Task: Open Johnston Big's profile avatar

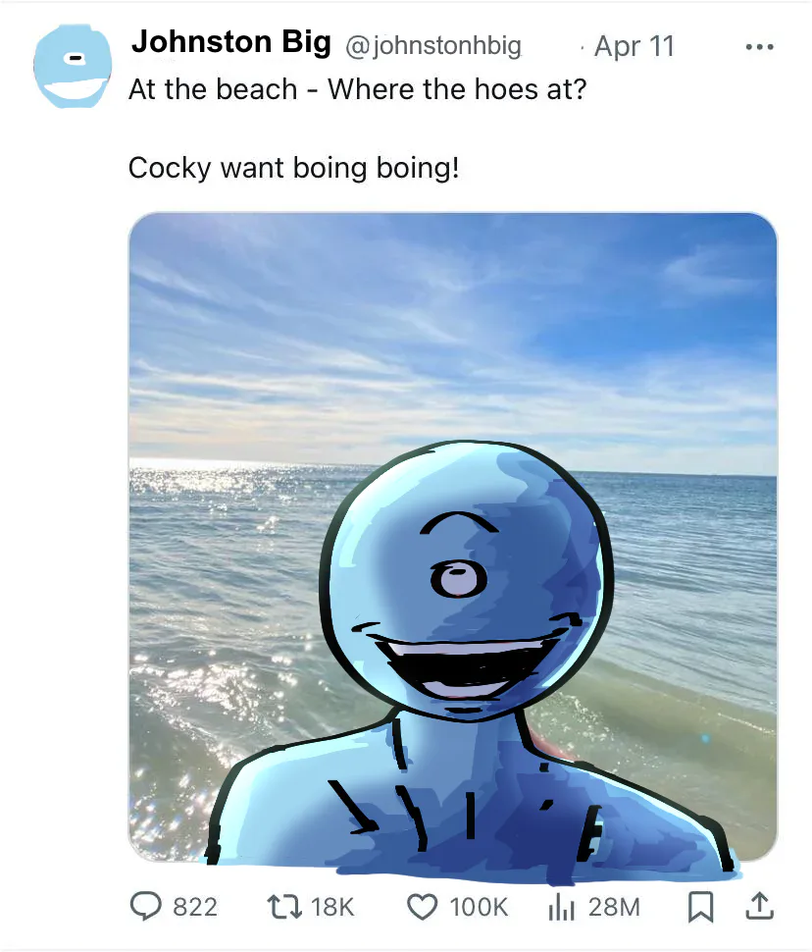Action: pyautogui.click(x=73, y=66)
